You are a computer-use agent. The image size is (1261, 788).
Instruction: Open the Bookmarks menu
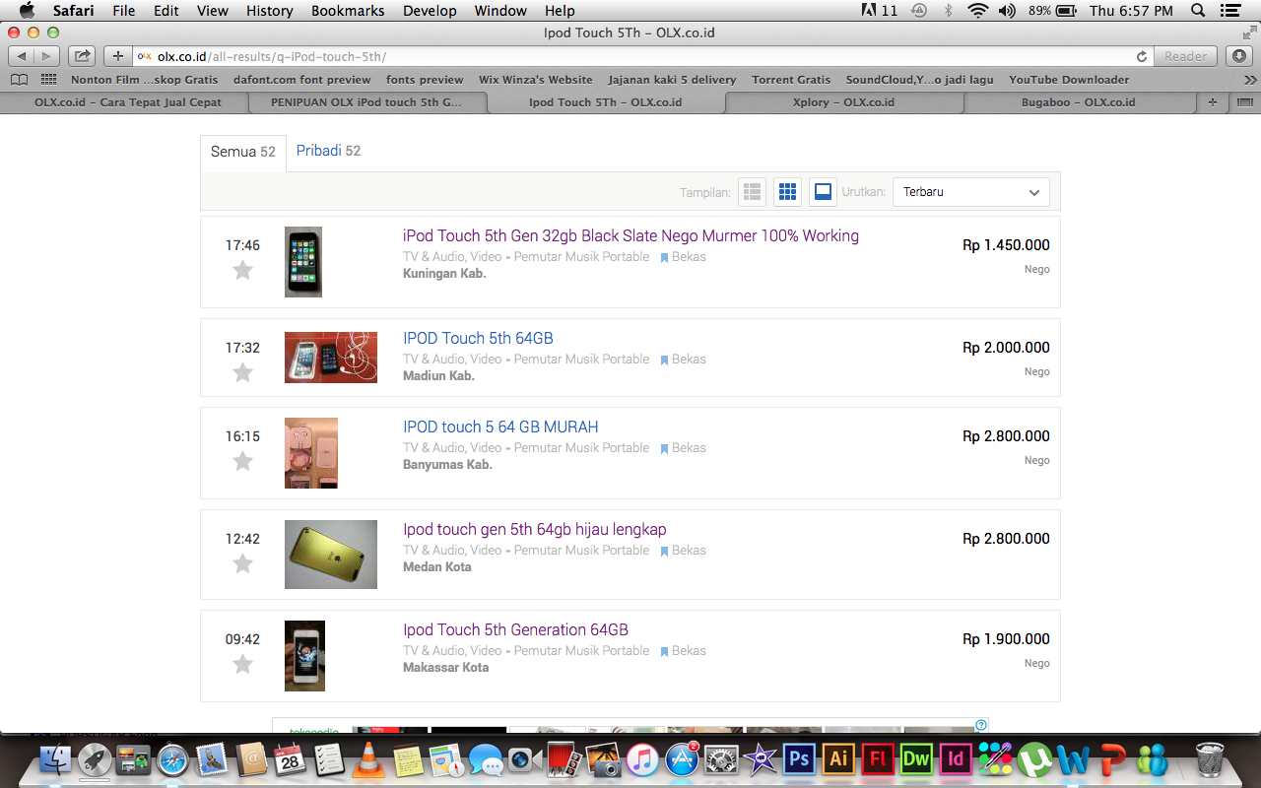[348, 11]
